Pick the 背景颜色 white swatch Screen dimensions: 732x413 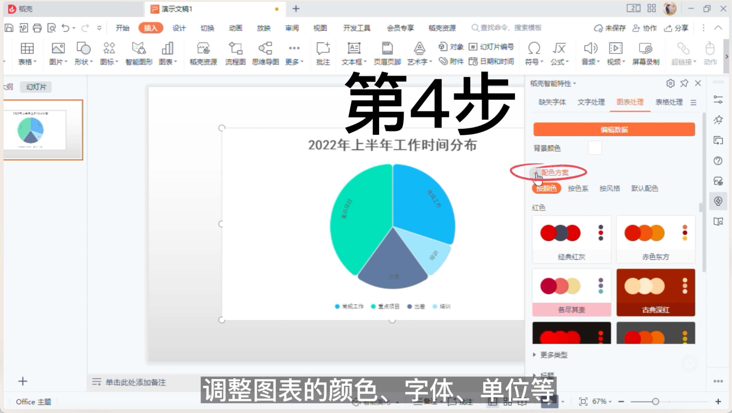coord(594,148)
